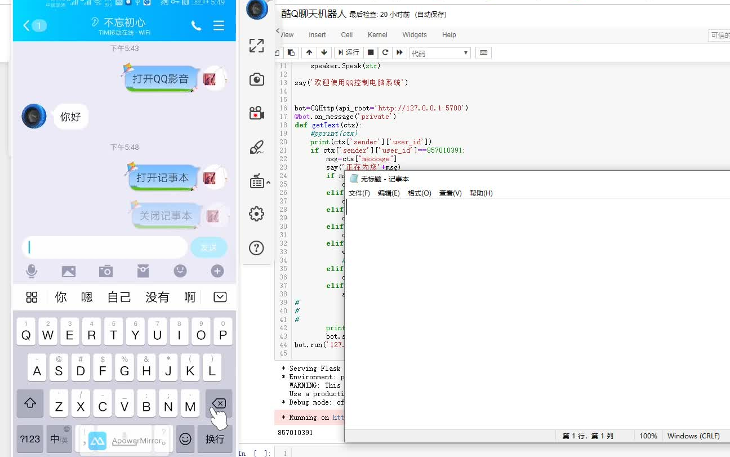The width and height of the screenshot is (730, 457).
Task: Open the Jupyter command palette keyboard icon
Action: pyautogui.click(x=483, y=53)
